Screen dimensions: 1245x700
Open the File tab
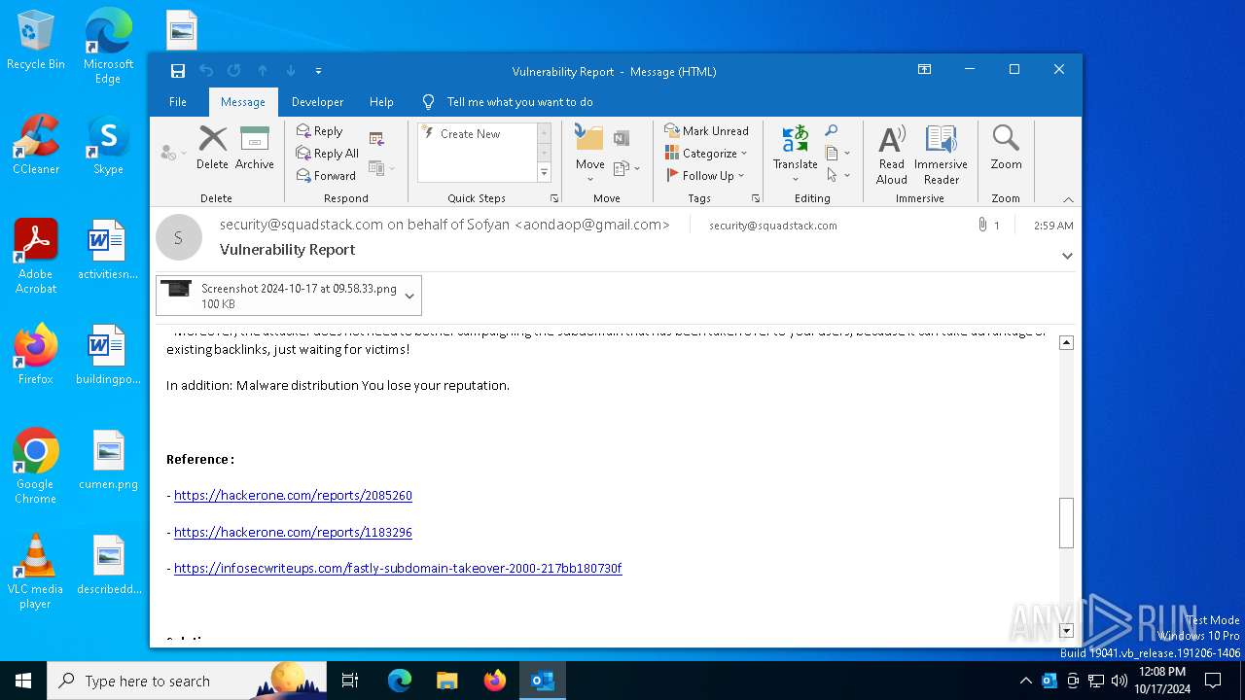tap(178, 102)
